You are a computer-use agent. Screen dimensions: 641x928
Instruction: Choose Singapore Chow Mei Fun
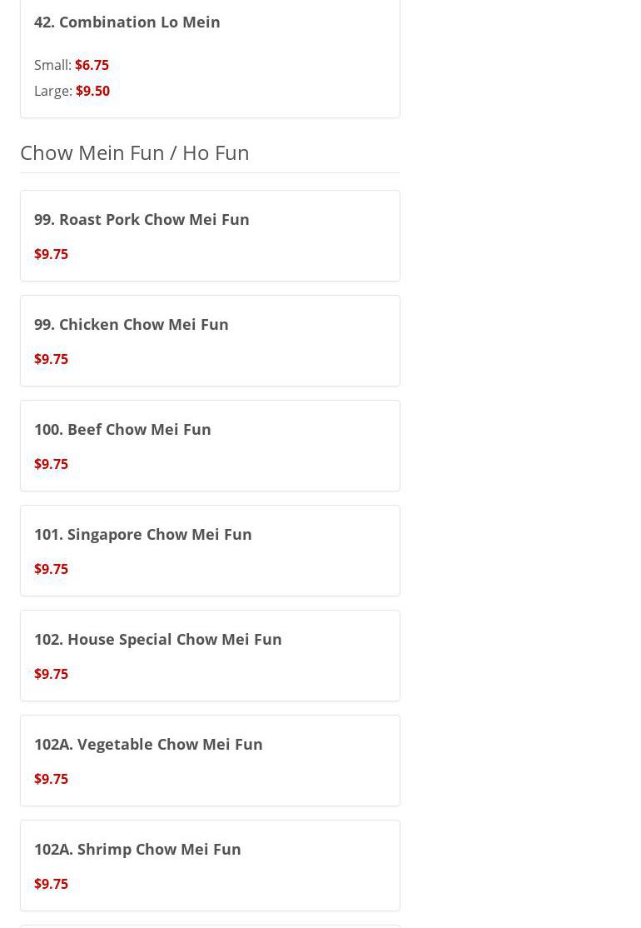coord(143,534)
